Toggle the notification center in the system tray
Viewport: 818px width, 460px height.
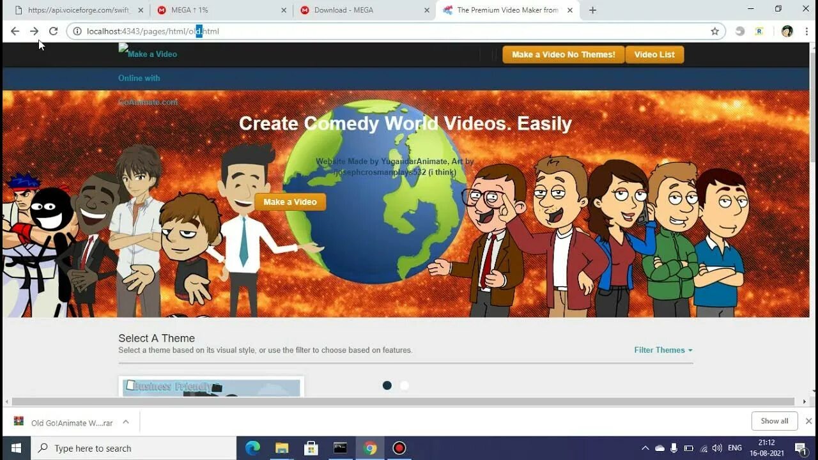[x=802, y=448]
